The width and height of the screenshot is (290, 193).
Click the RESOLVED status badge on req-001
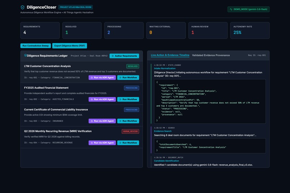(x=133, y=66)
